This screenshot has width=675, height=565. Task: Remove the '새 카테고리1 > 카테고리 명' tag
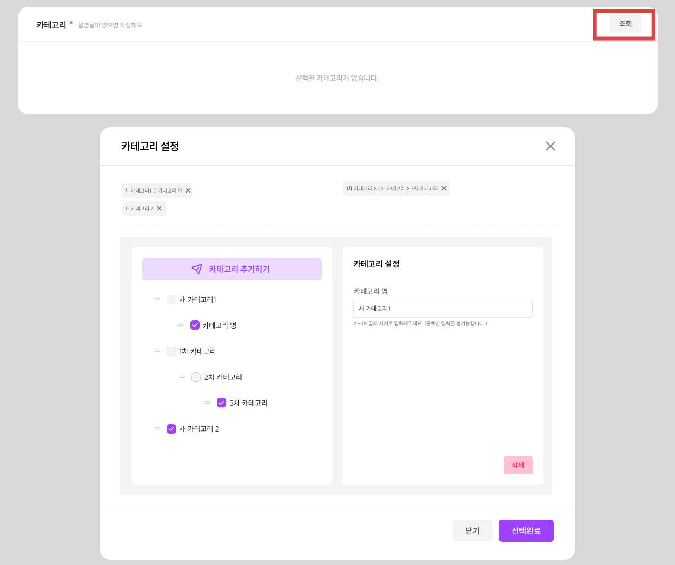(188, 190)
